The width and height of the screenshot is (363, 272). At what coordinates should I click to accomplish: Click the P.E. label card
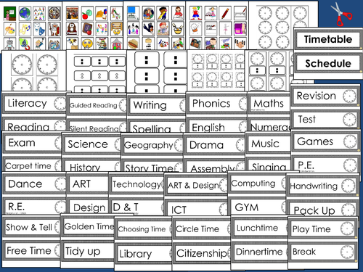[x=325, y=165]
